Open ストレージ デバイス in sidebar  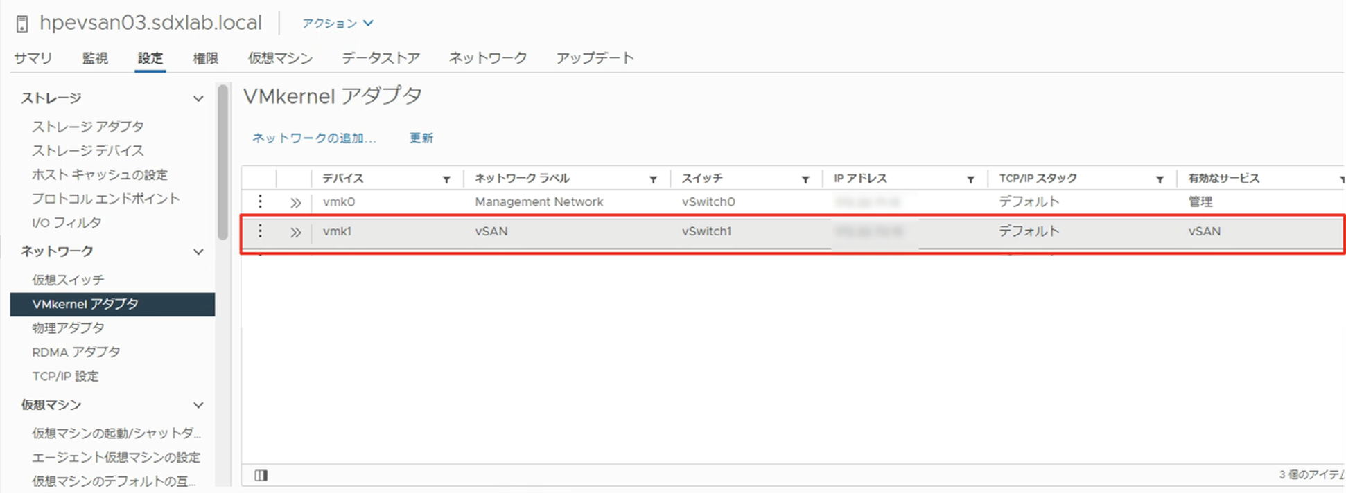coord(88,151)
